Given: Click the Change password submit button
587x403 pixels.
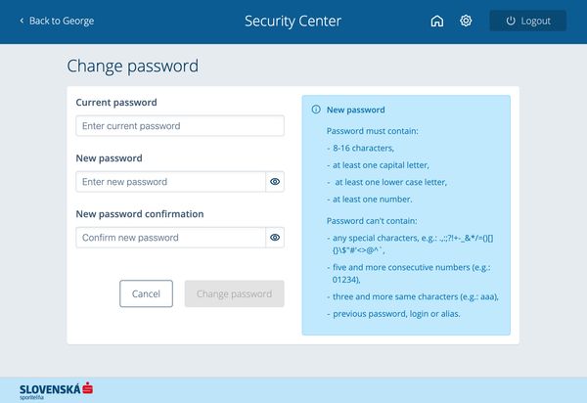Looking at the screenshot, I should (235, 293).
